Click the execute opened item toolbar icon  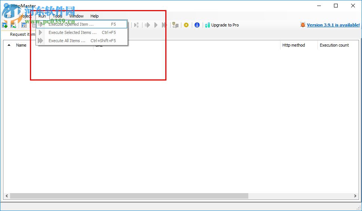tap(147, 25)
